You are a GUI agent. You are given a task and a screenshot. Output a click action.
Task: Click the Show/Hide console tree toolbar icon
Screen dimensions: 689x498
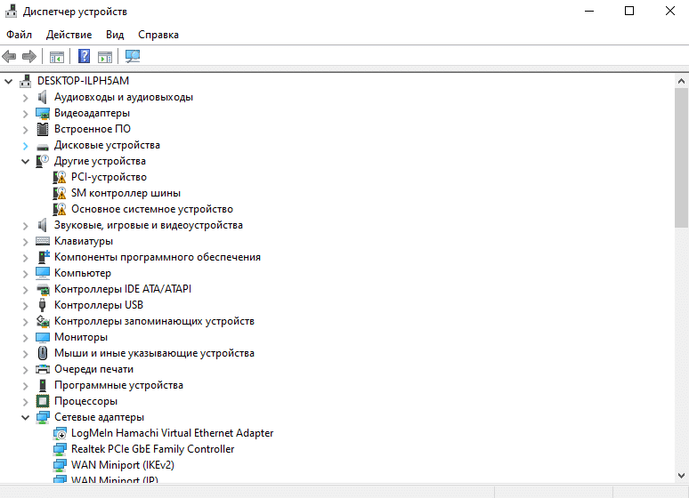pyautogui.click(x=57, y=57)
